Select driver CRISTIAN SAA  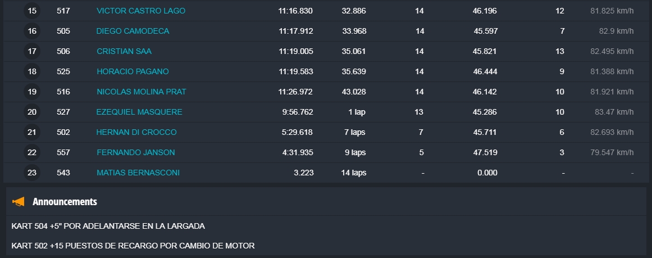coord(124,51)
